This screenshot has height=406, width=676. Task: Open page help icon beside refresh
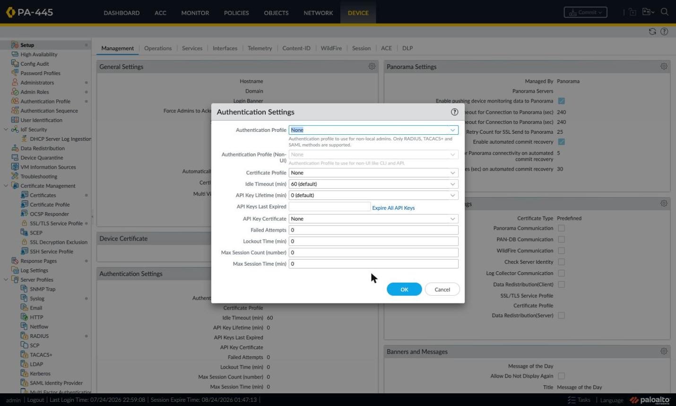click(664, 32)
